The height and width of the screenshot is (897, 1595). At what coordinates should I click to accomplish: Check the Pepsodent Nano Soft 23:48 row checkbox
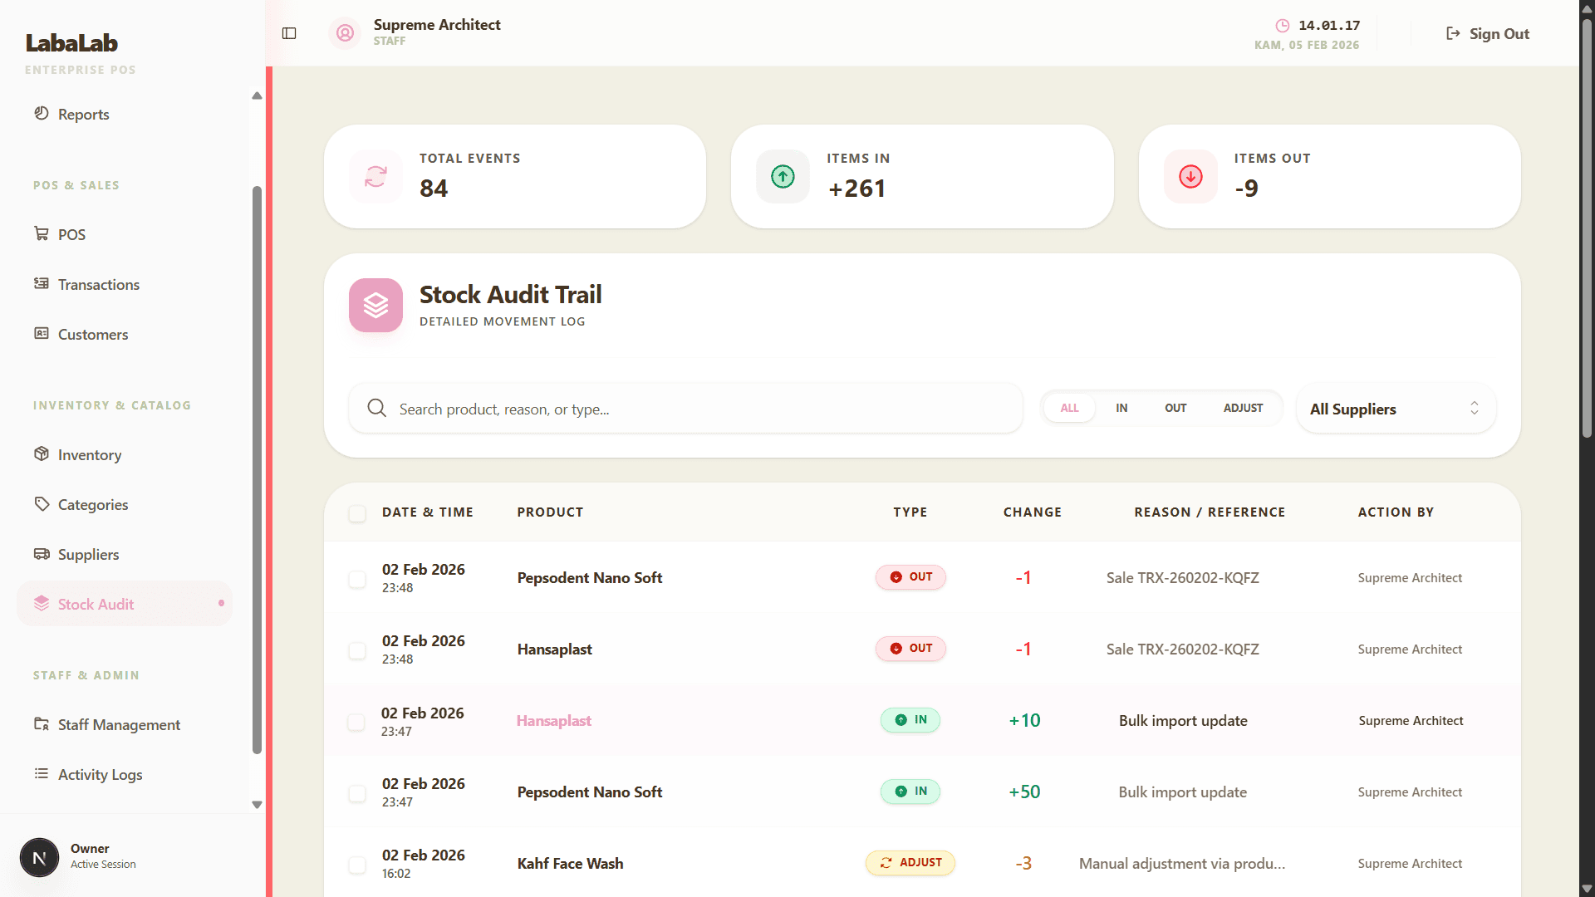[x=357, y=579]
